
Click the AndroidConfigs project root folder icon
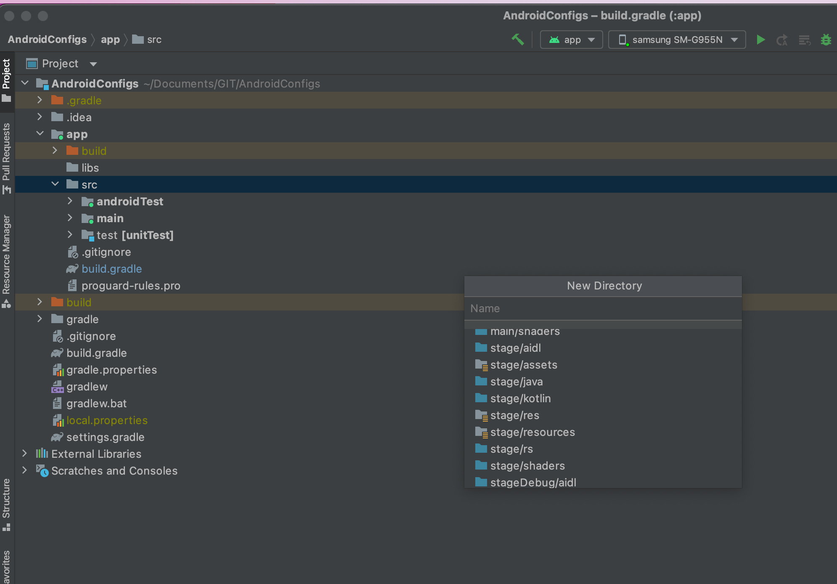coord(42,83)
